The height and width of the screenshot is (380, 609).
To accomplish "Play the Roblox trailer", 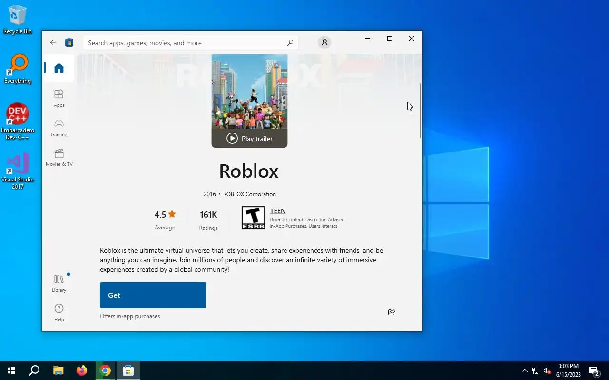I will click(249, 139).
